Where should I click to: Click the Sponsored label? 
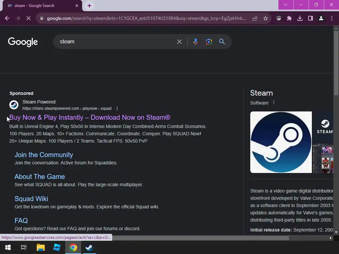[x=22, y=93]
